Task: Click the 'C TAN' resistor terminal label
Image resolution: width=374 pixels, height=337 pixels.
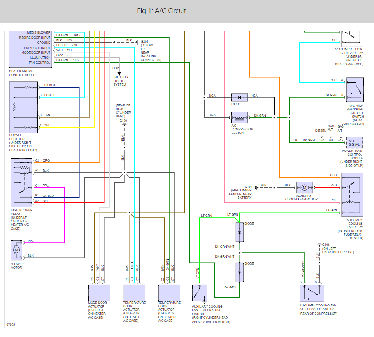Action: 45,115
